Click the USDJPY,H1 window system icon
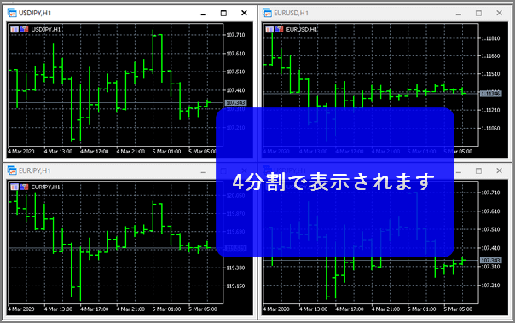Screen dimensions: 515x323 (x=12, y=13)
